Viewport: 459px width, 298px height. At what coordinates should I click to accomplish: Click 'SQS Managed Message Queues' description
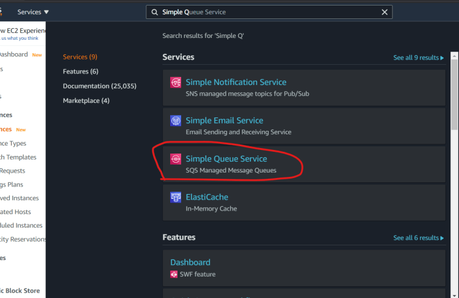(x=231, y=170)
